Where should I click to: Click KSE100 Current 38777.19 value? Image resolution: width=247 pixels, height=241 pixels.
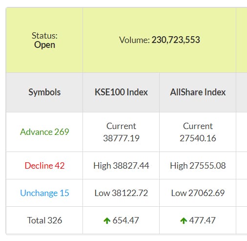point(121,138)
